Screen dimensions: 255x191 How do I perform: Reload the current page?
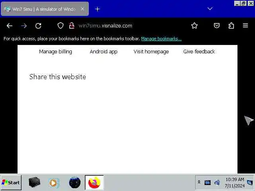click(x=38, y=25)
